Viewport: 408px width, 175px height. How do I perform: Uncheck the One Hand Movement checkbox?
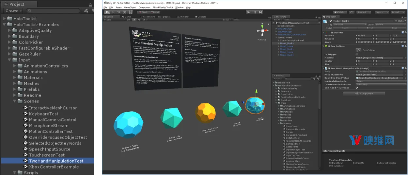(357, 87)
